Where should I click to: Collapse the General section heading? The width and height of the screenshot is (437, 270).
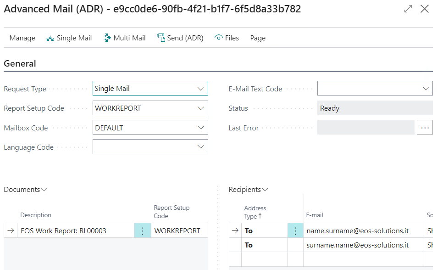[20, 63]
